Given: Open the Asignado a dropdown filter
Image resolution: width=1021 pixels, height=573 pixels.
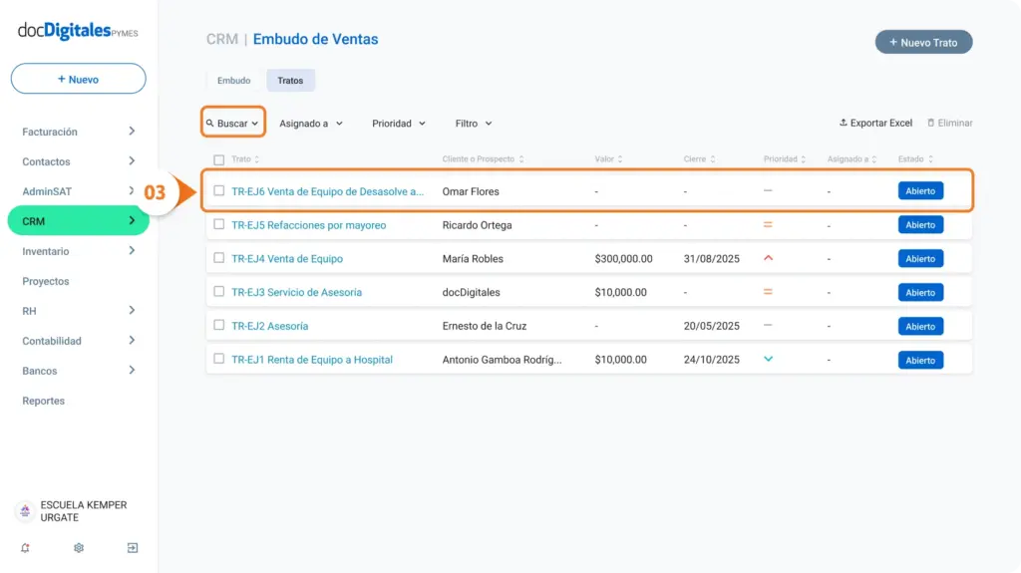Looking at the screenshot, I should (311, 123).
